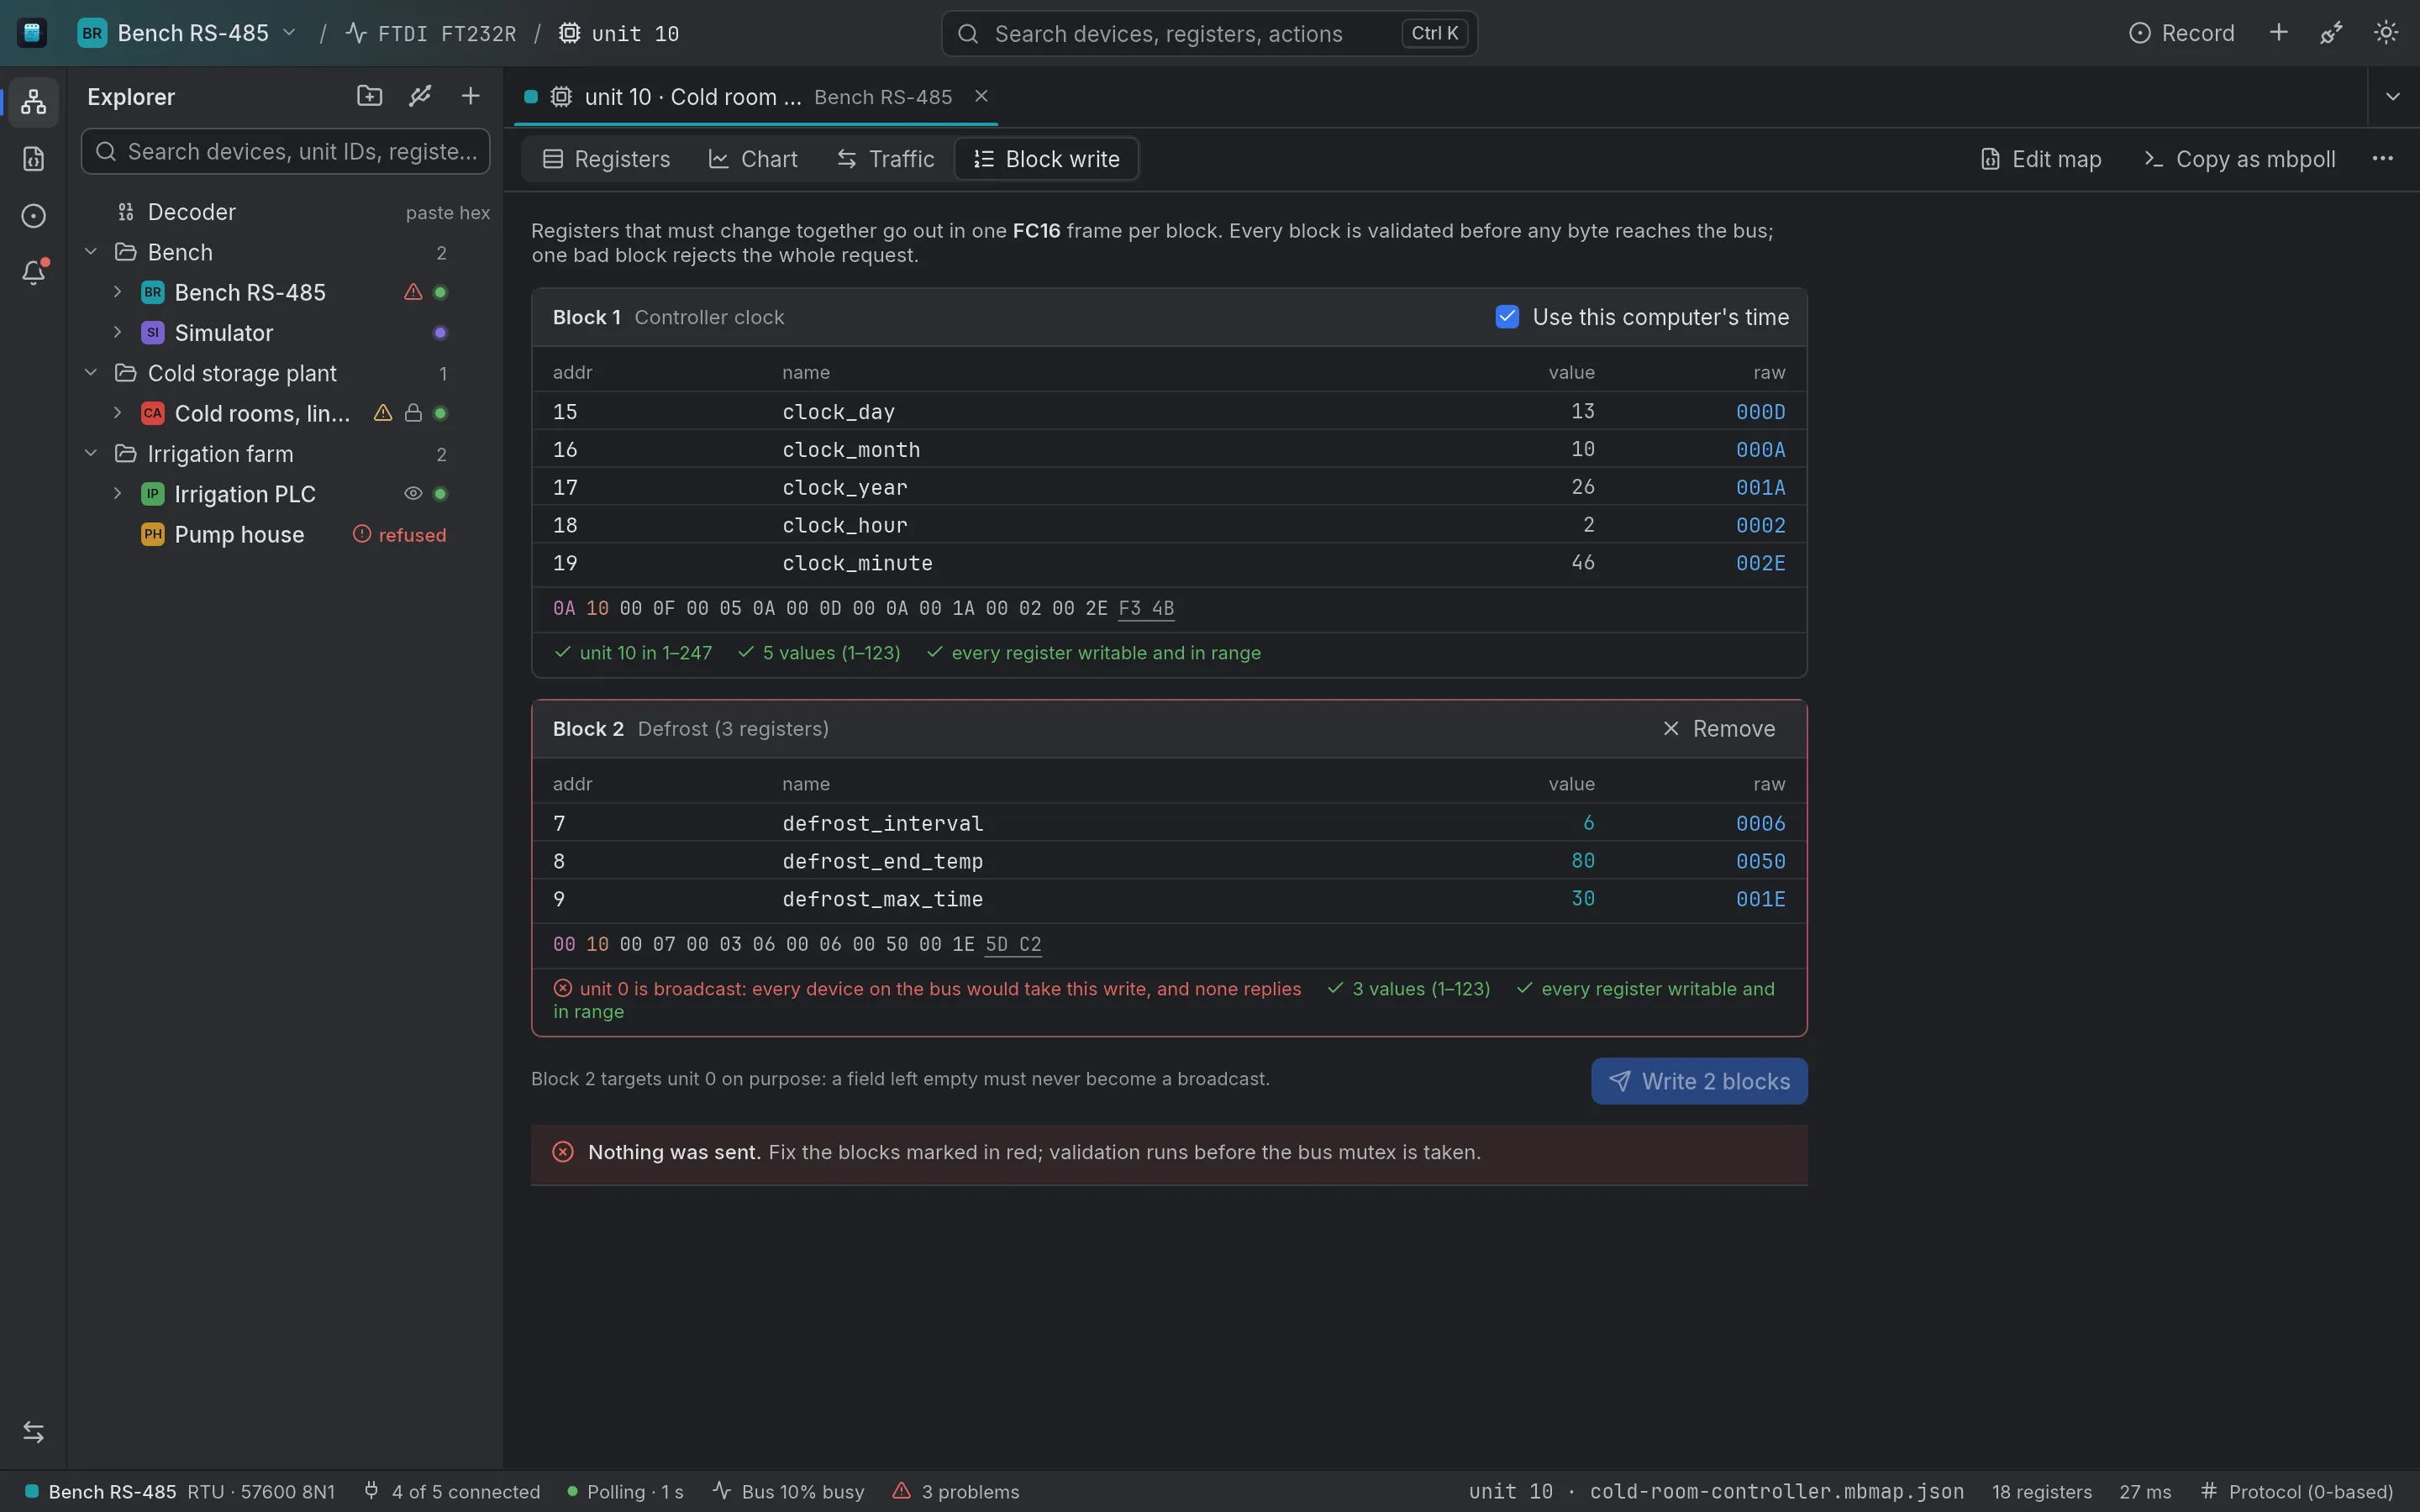This screenshot has height=1512, width=2420.
Task: Edit defrost_interval value 6
Action: coord(1588,823)
